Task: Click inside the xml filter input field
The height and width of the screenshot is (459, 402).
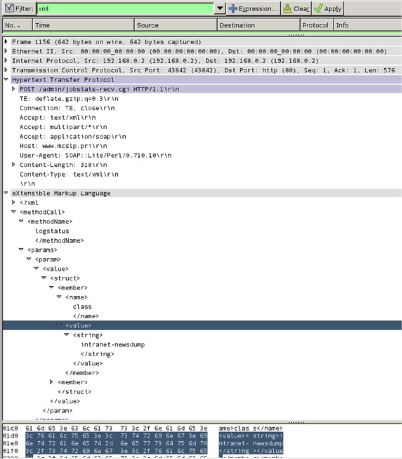Action: 120,8
